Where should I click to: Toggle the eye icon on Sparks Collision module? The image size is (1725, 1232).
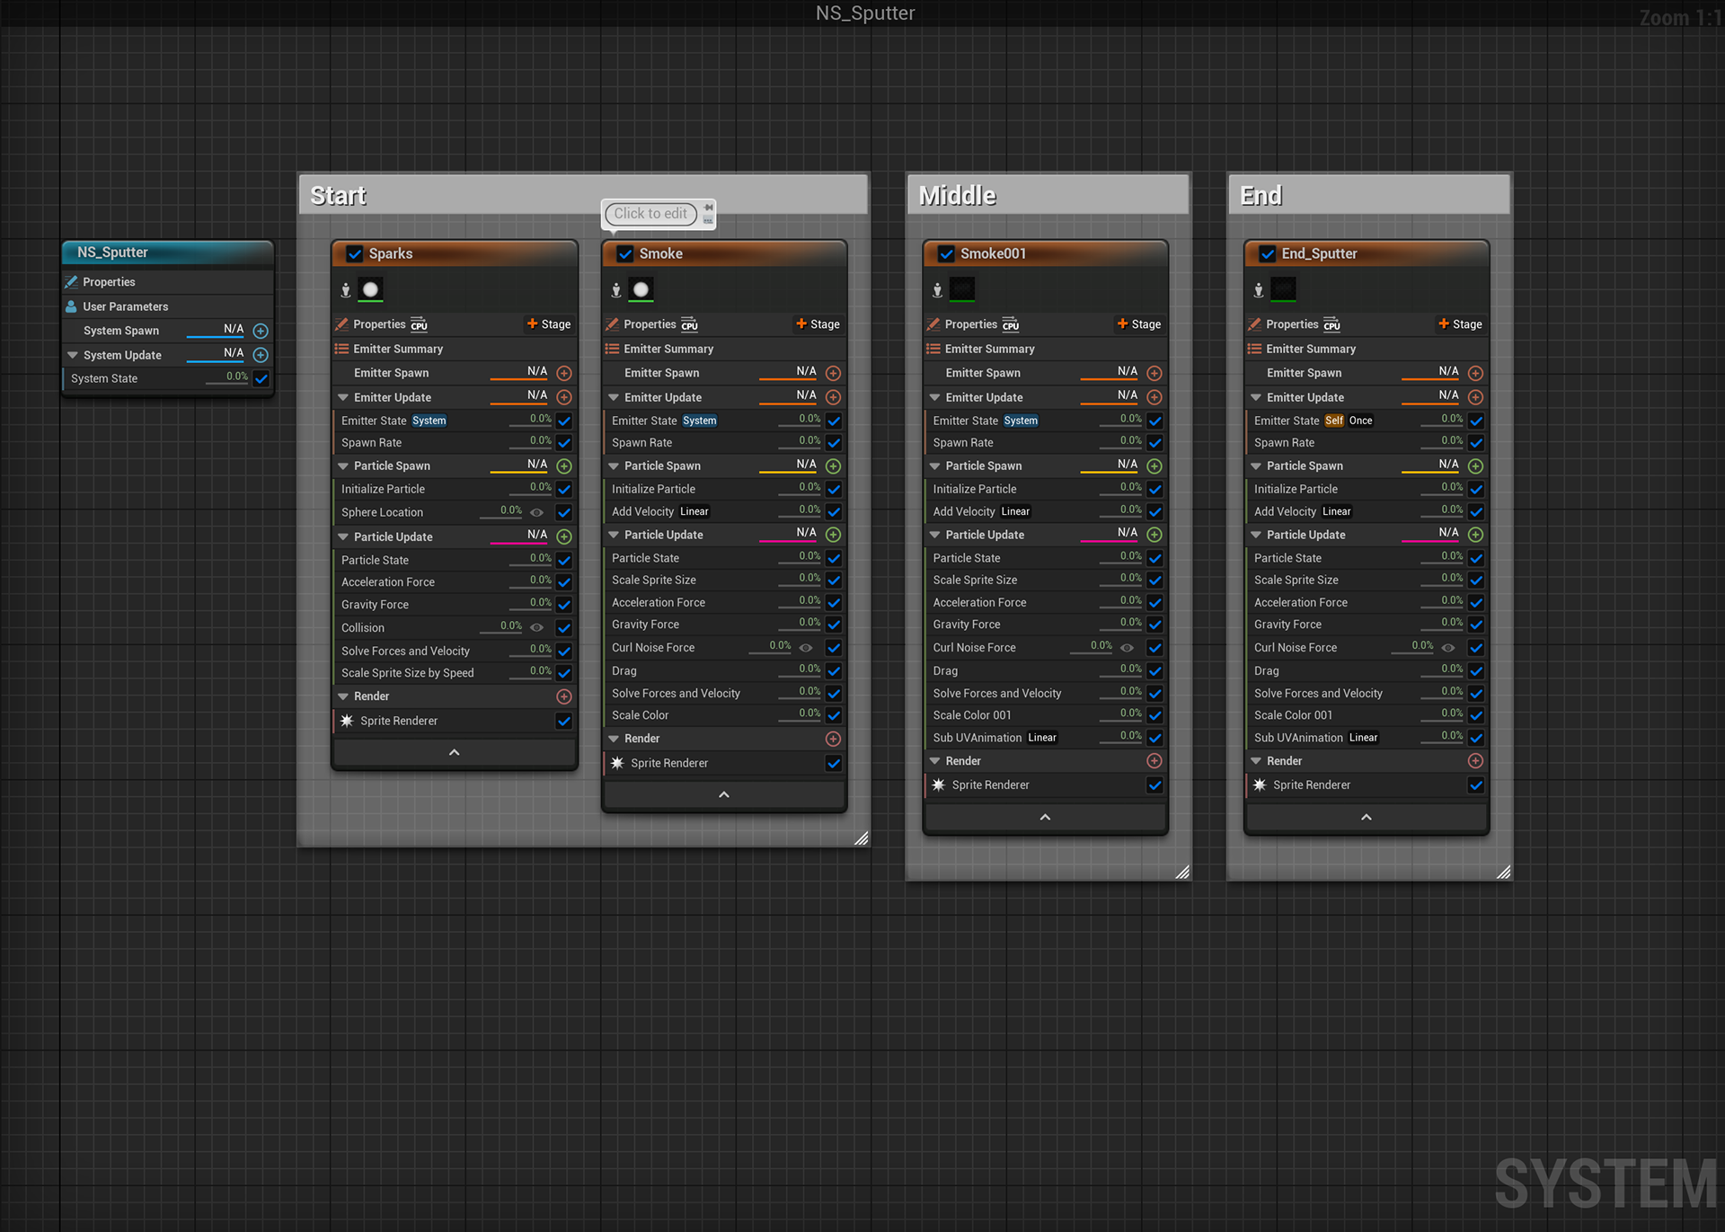click(536, 627)
